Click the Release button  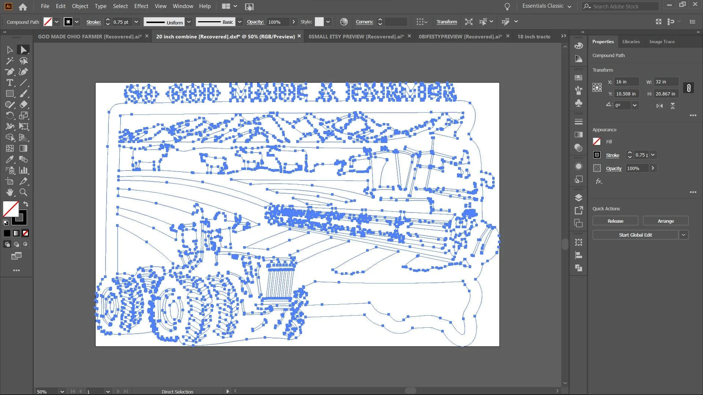[x=615, y=221]
